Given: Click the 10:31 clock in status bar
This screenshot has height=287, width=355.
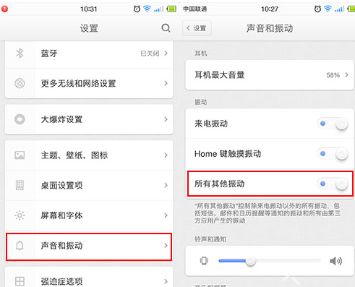Looking at the screenshot, I should [89, 9].
